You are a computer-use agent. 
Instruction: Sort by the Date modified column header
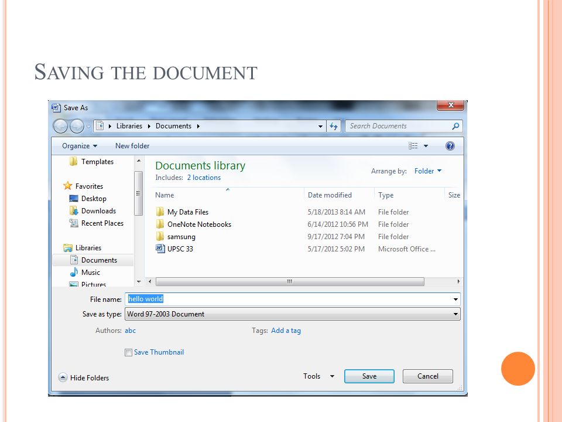click(x=339, y=195)
